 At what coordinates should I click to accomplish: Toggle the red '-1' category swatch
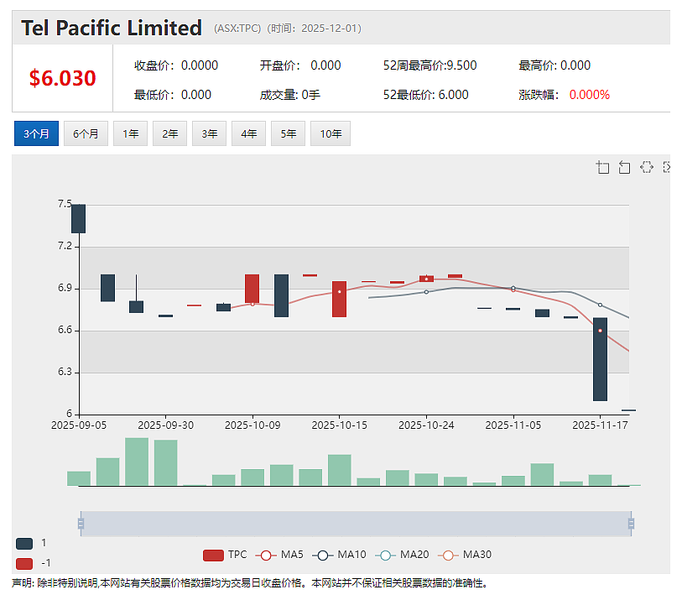point(24,563)
